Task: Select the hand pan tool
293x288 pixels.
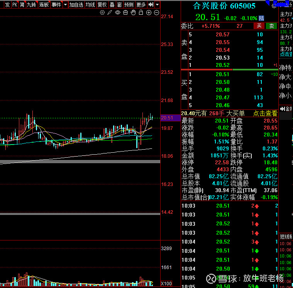Action: click(x=133, y=12)
